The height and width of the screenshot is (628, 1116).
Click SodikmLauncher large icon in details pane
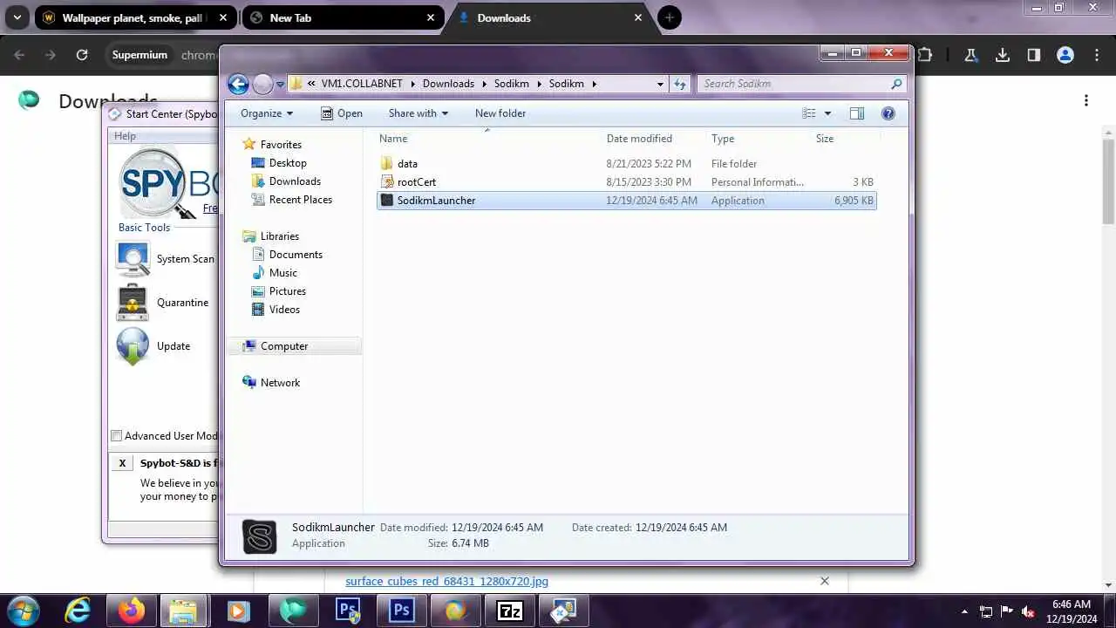click(x=259, y=536)
